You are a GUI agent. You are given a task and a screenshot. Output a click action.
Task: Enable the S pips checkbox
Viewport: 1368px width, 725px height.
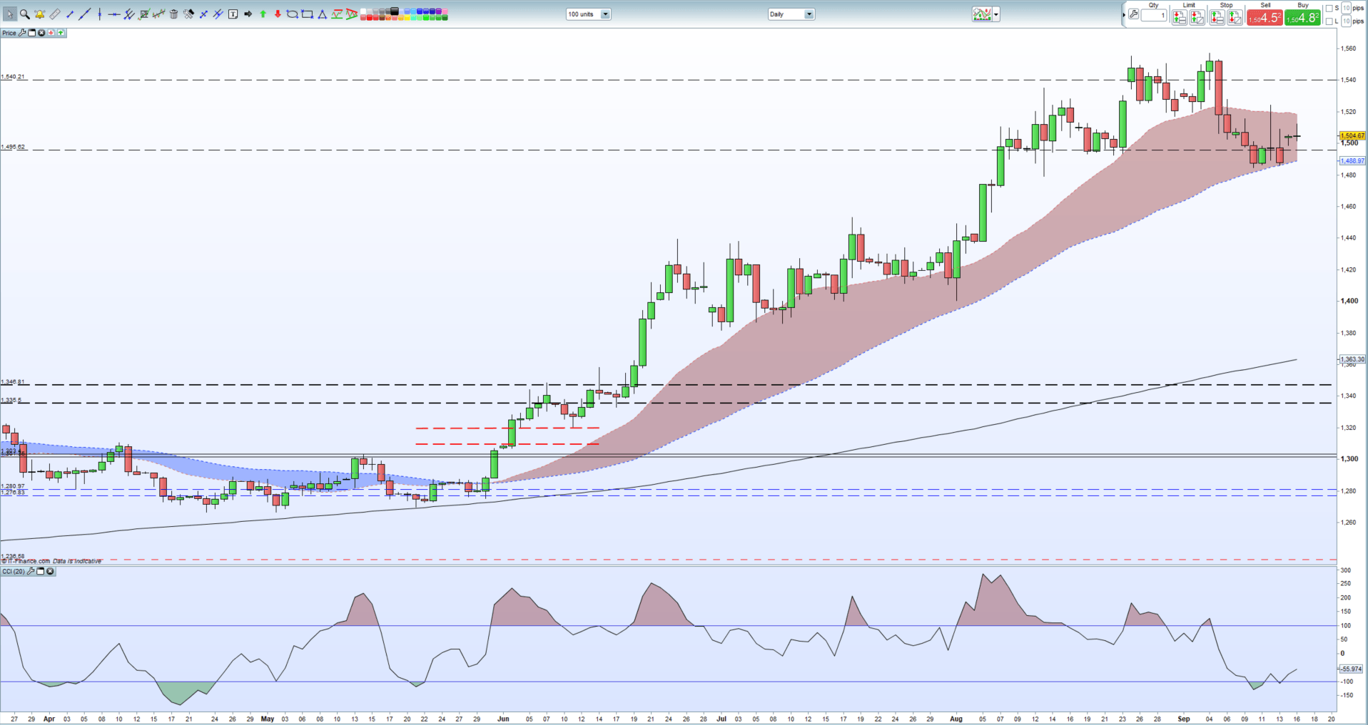1329,9
